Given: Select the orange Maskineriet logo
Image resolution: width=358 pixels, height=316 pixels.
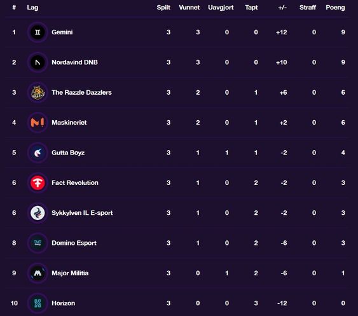Looking at the screenshot, I should [x=38, y=123].
